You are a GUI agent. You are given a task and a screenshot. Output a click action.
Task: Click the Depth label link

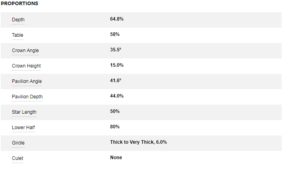point(18,20)
